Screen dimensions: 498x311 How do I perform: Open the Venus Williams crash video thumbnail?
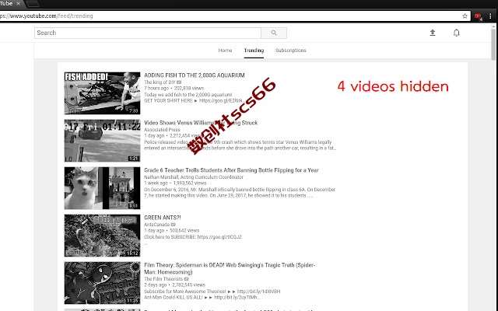pyautogui.click(x=102, y=141)
